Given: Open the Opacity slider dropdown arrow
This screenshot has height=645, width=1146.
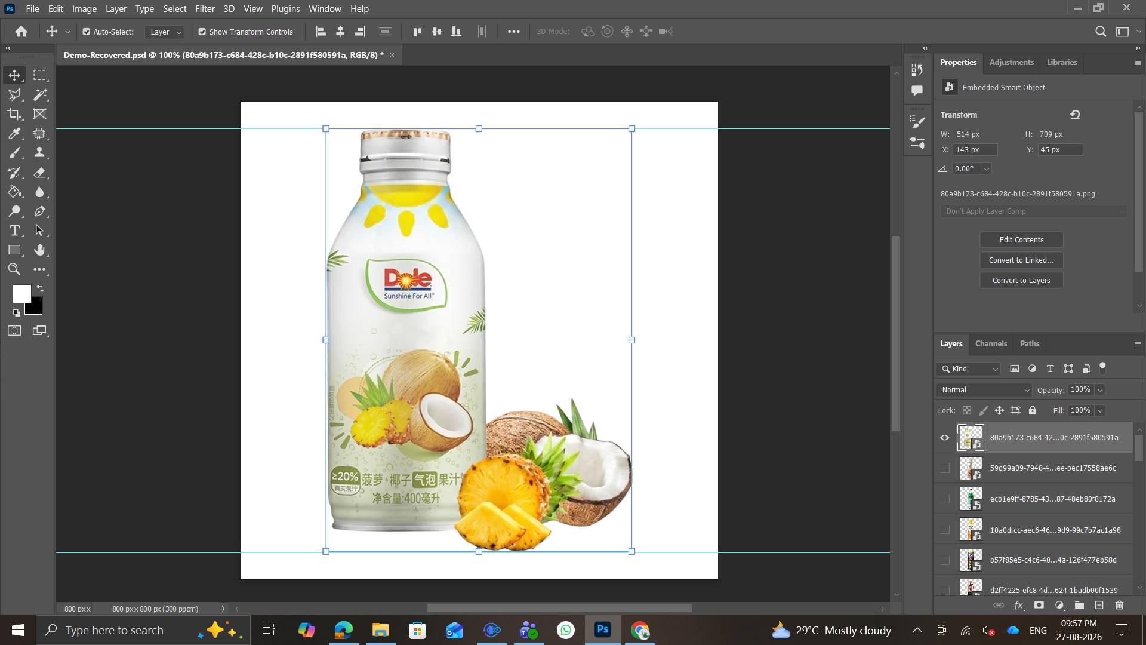Looking at the screenshot, I should (x=1100, y=390).
